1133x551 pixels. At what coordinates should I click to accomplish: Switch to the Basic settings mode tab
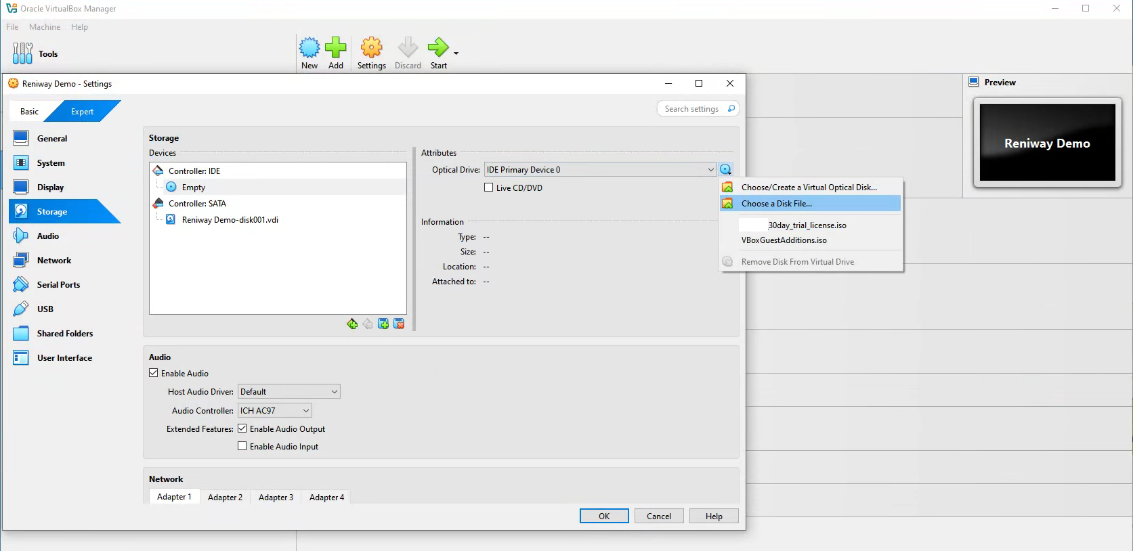tap(29, 111)
